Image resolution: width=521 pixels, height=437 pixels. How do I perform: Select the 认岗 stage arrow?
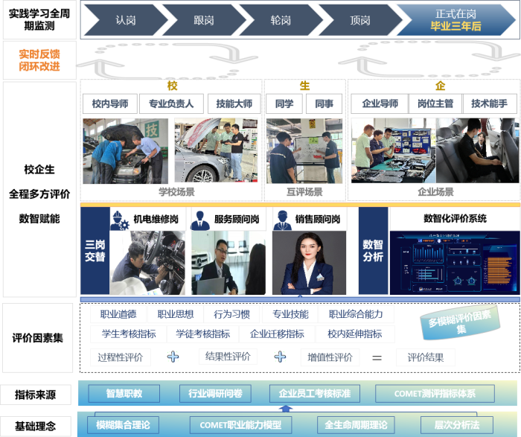(x=125, y=21)
